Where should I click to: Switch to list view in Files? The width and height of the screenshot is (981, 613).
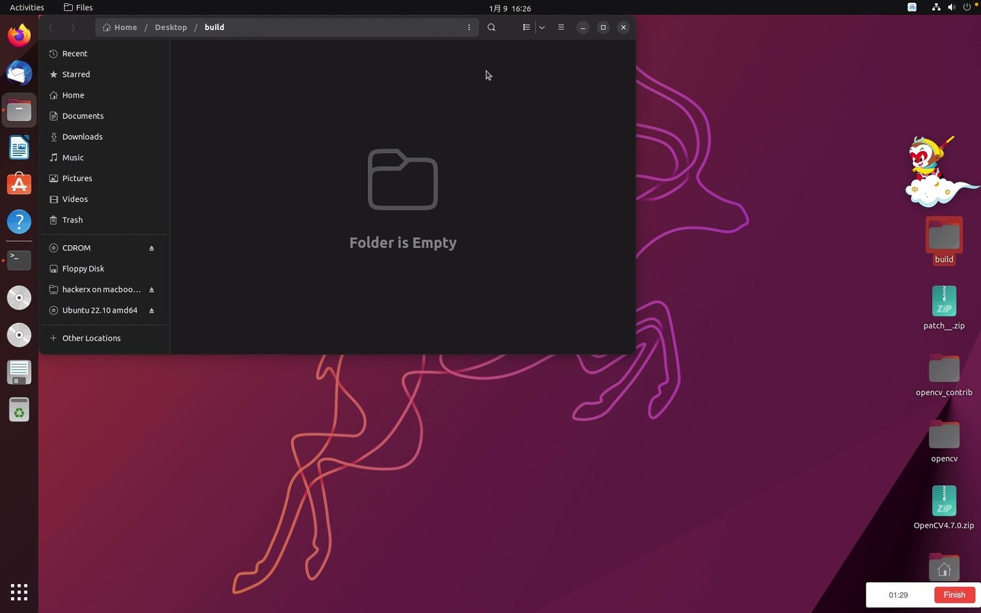tap(526, 27)
